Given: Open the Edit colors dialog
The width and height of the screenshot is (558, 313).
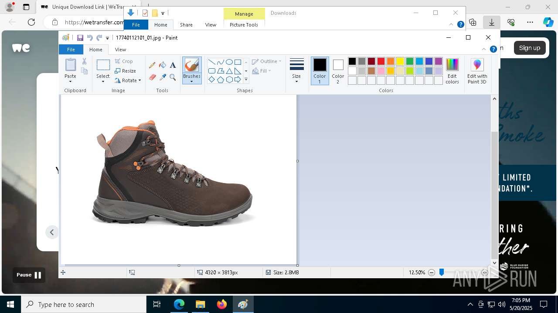Looking at the screenshot, I should [x=452, y=71].
